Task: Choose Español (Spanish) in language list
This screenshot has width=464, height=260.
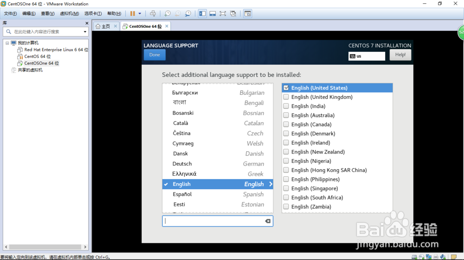Action: 218,194
